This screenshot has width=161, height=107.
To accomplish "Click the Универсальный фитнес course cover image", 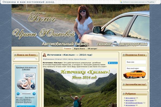I will pos(26,81).
